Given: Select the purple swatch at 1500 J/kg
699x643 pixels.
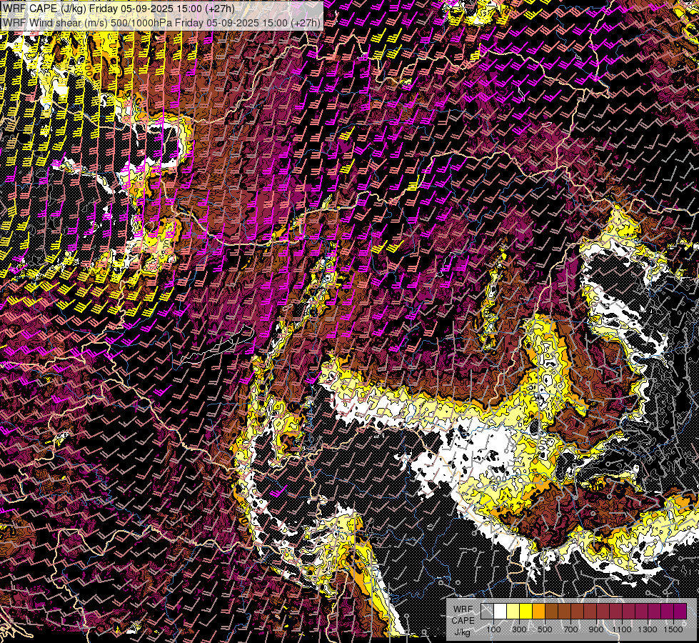Looking at the screenshot, I should (x=680, y=611).
